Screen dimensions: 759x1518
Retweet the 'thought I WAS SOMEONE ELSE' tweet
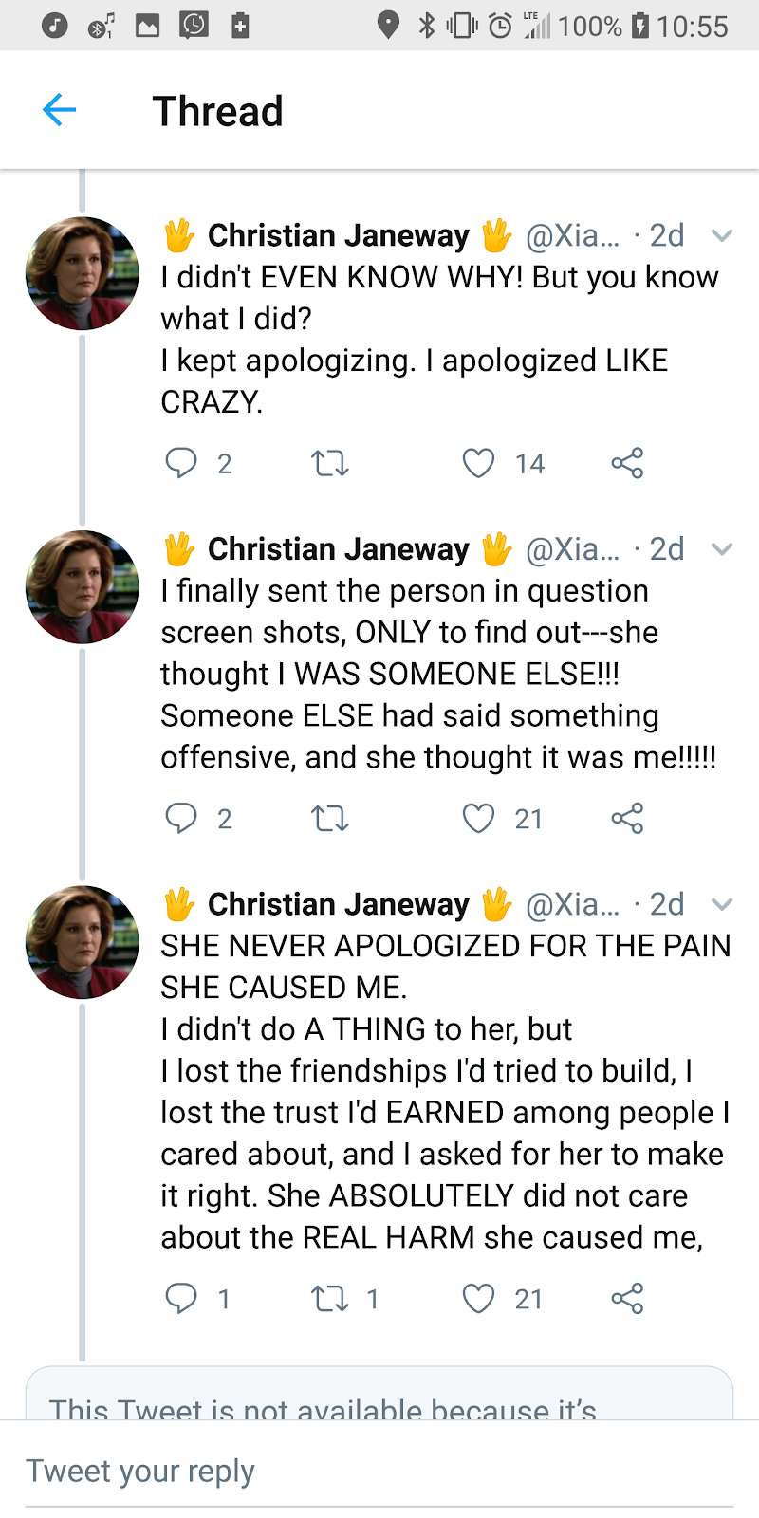tap(330, 818)
